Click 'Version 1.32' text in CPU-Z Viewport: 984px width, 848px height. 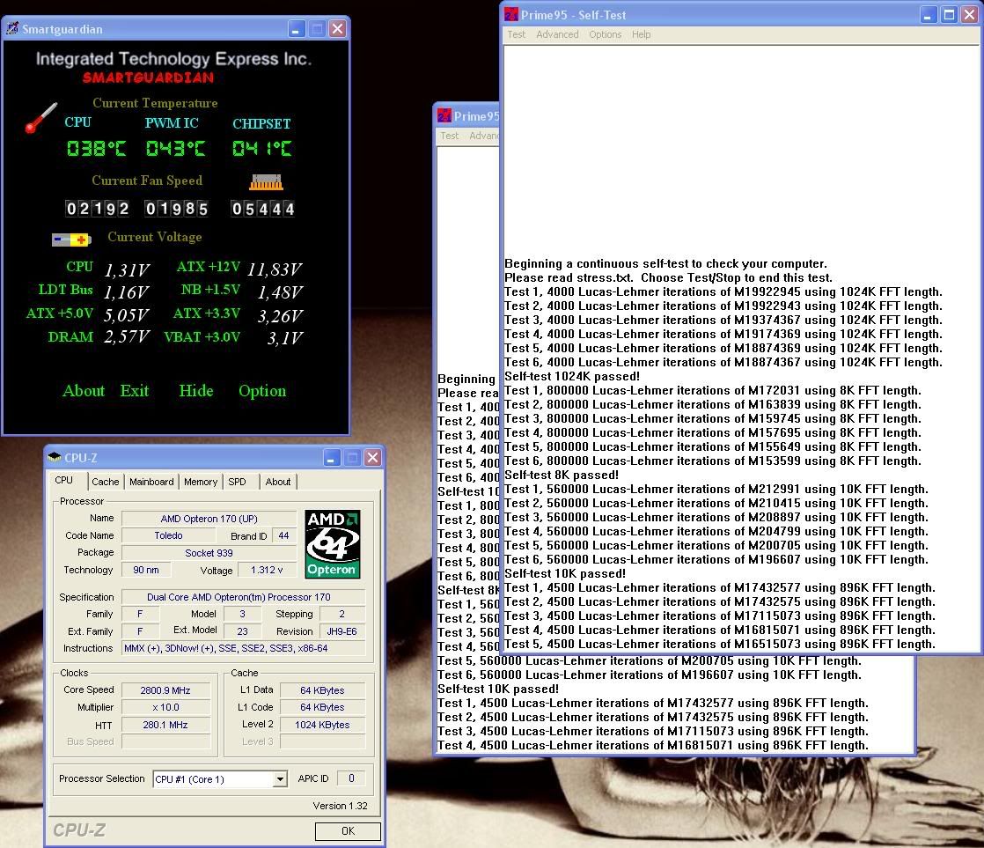coord(340,806)
